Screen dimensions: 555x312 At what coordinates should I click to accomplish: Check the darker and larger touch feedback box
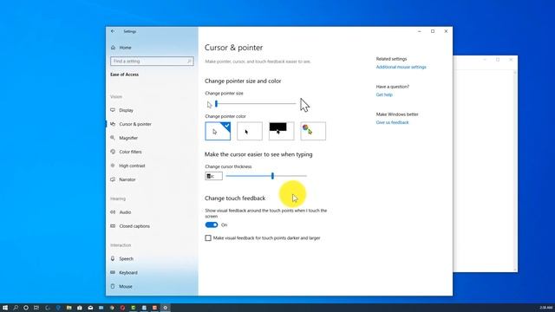pyautogui.click(x=208, y=238)
